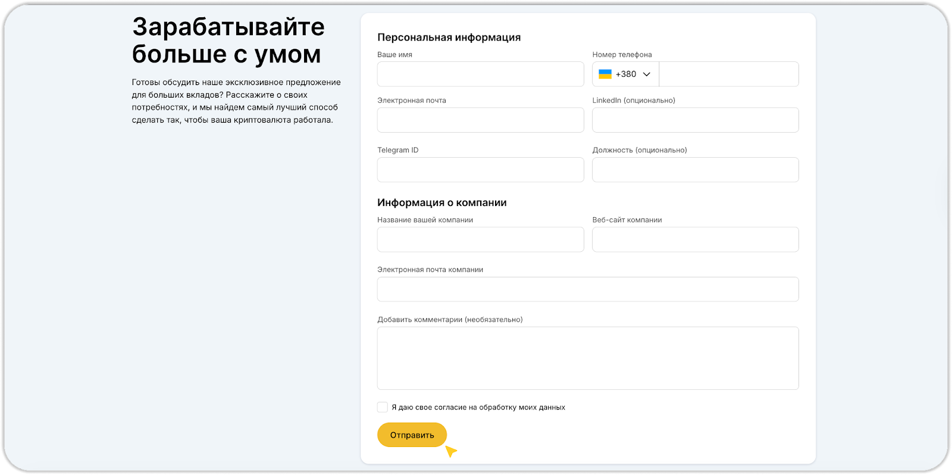This screenshot has height=475, width=952.
Task: Click the Персональная информация section heading
Action: (449, 37)
